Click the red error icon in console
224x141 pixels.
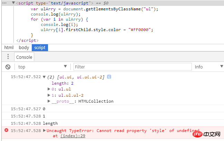click(6, 130)
